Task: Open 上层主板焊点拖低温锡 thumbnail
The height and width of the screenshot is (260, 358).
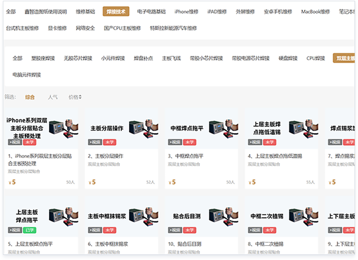Action: tap(282, 129)
